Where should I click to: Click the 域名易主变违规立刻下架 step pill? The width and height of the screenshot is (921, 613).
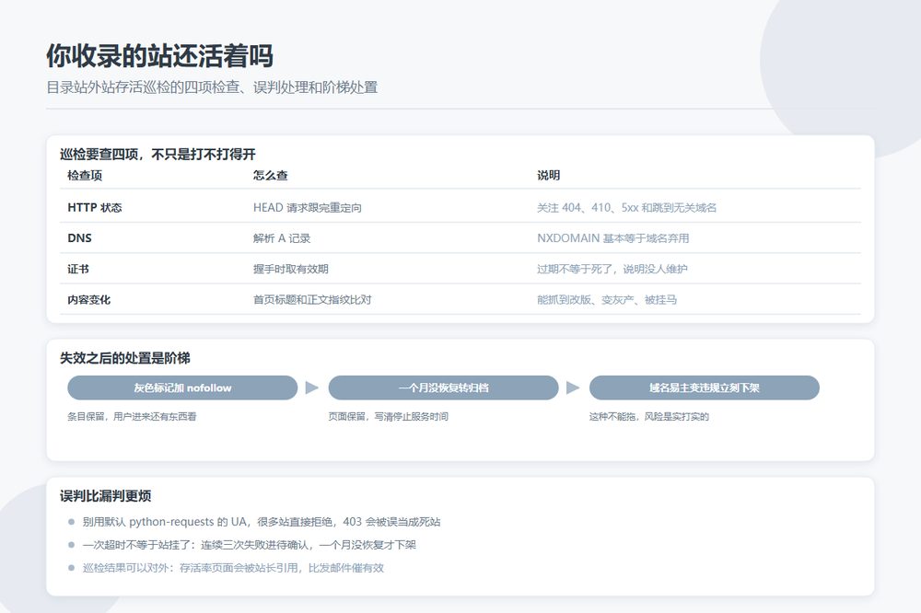[x=705, y=387]
